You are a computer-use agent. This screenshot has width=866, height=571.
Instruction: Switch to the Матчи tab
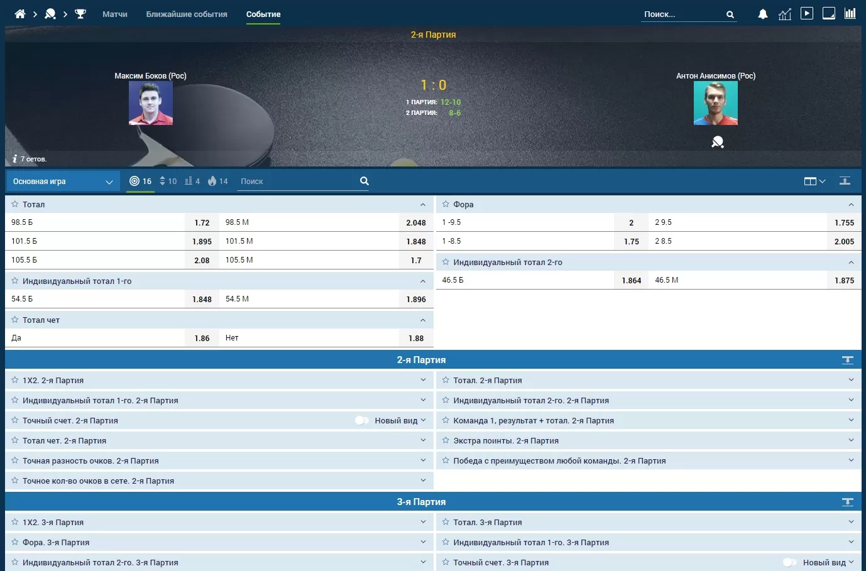(115, 14)
